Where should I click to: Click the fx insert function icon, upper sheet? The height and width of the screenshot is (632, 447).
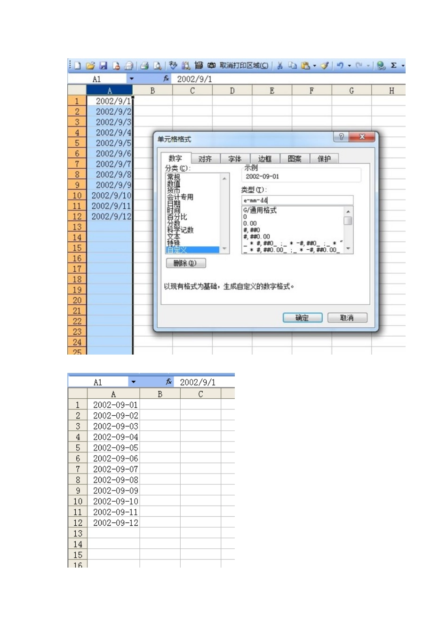tap(166, 79)
